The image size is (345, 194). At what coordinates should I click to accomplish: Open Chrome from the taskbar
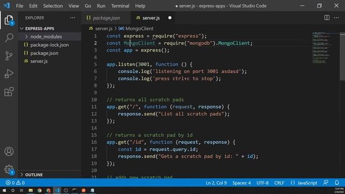(39, 190)
